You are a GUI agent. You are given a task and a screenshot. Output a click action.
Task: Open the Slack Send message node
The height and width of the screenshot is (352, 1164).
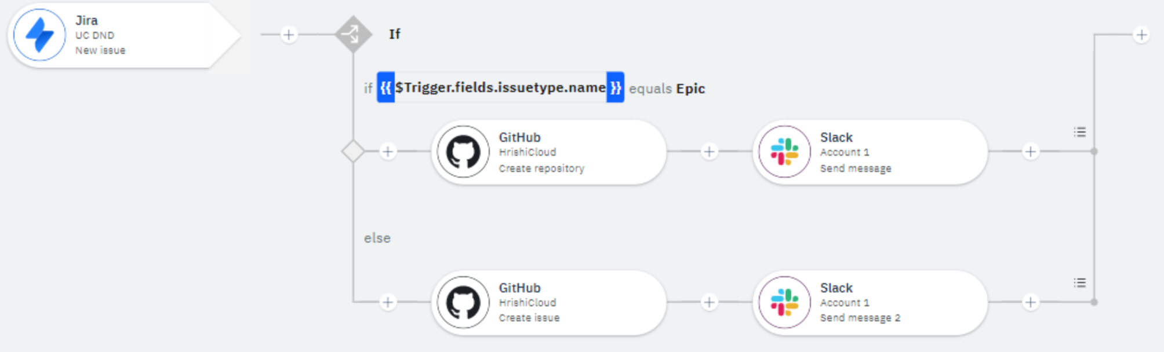(870, 152)
